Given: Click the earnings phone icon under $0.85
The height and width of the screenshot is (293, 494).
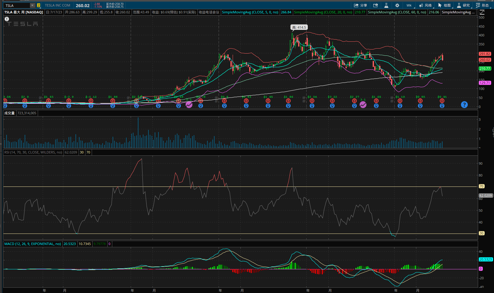Looking at the screenshot, I should pyautogui.click(x=420, y=101).
